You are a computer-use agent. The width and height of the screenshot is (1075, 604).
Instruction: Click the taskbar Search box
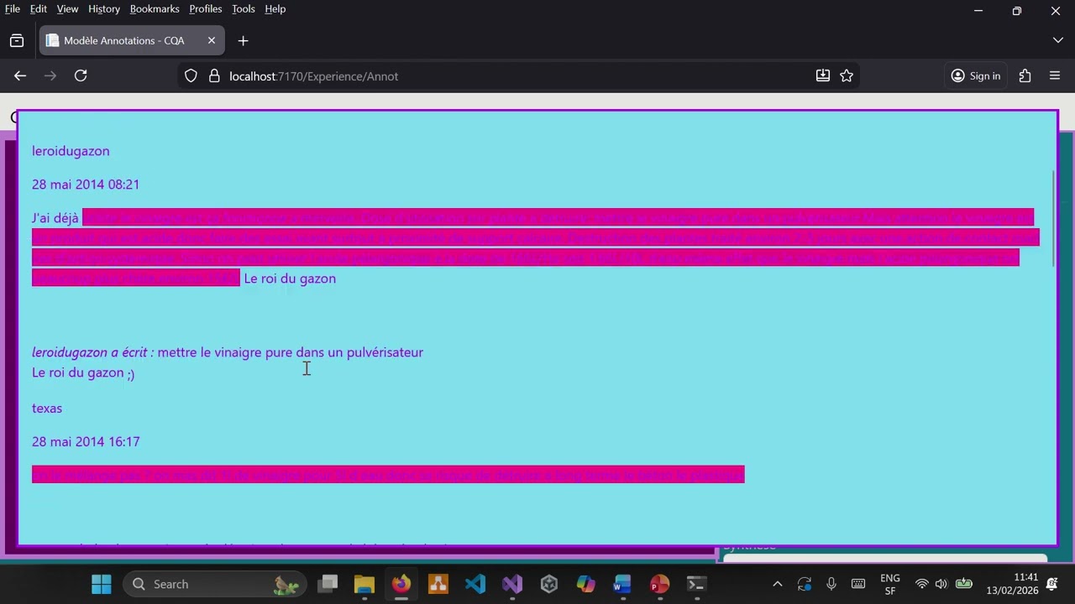(x=213, y=584)
